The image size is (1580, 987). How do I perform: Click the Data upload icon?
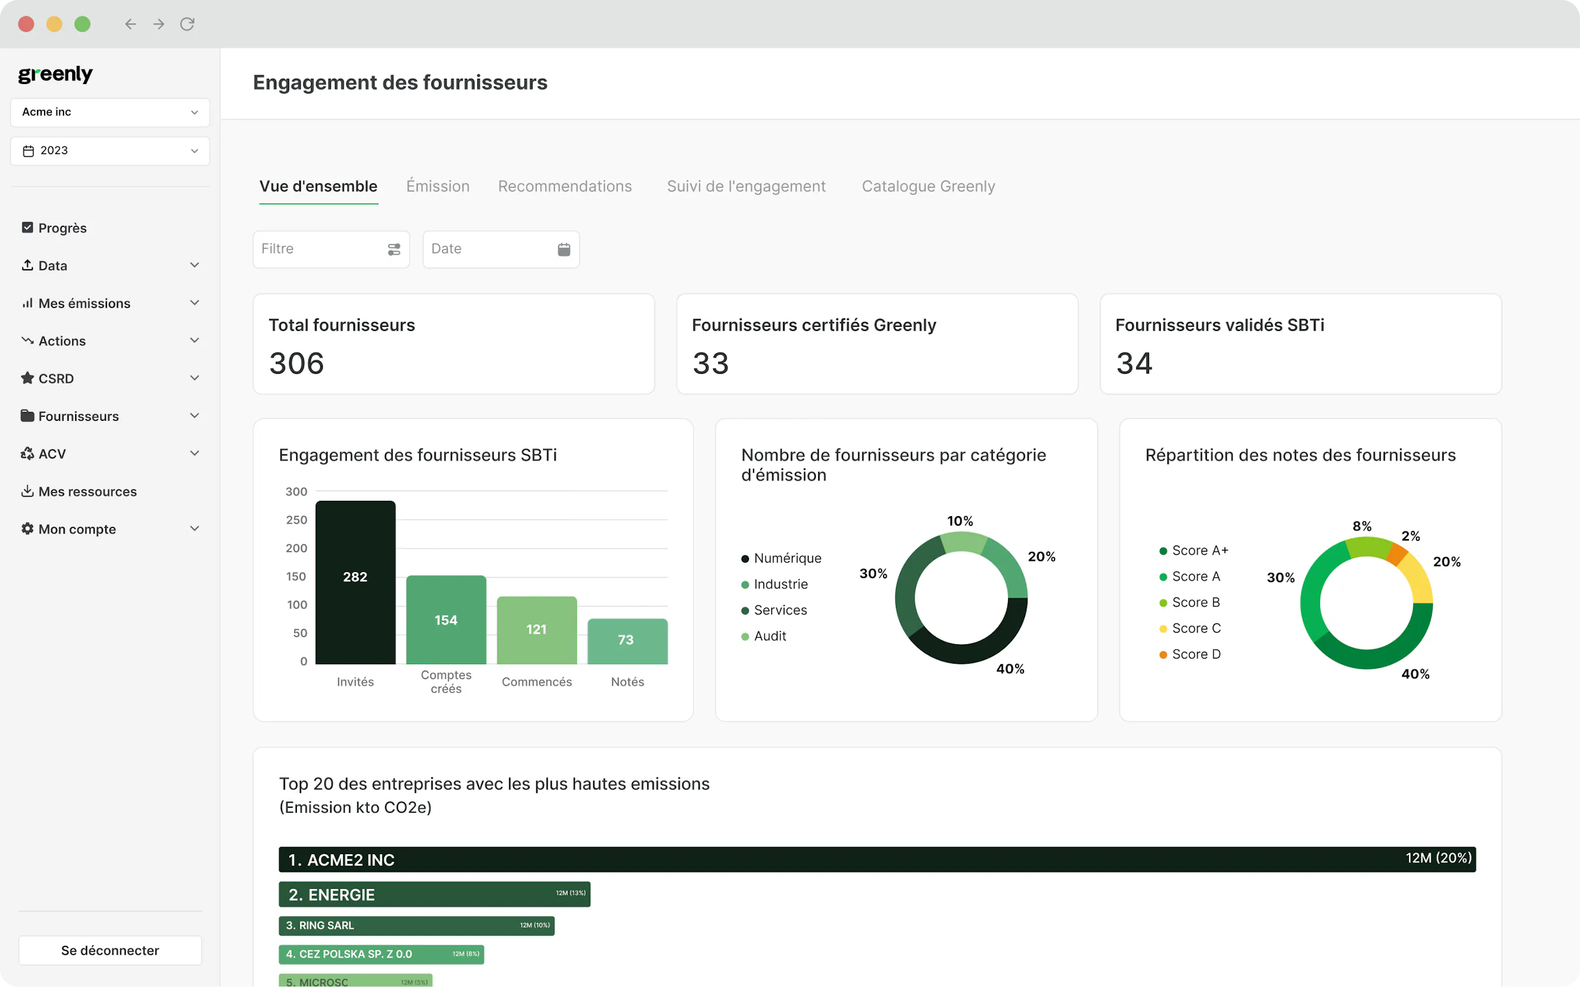[28, 265]
